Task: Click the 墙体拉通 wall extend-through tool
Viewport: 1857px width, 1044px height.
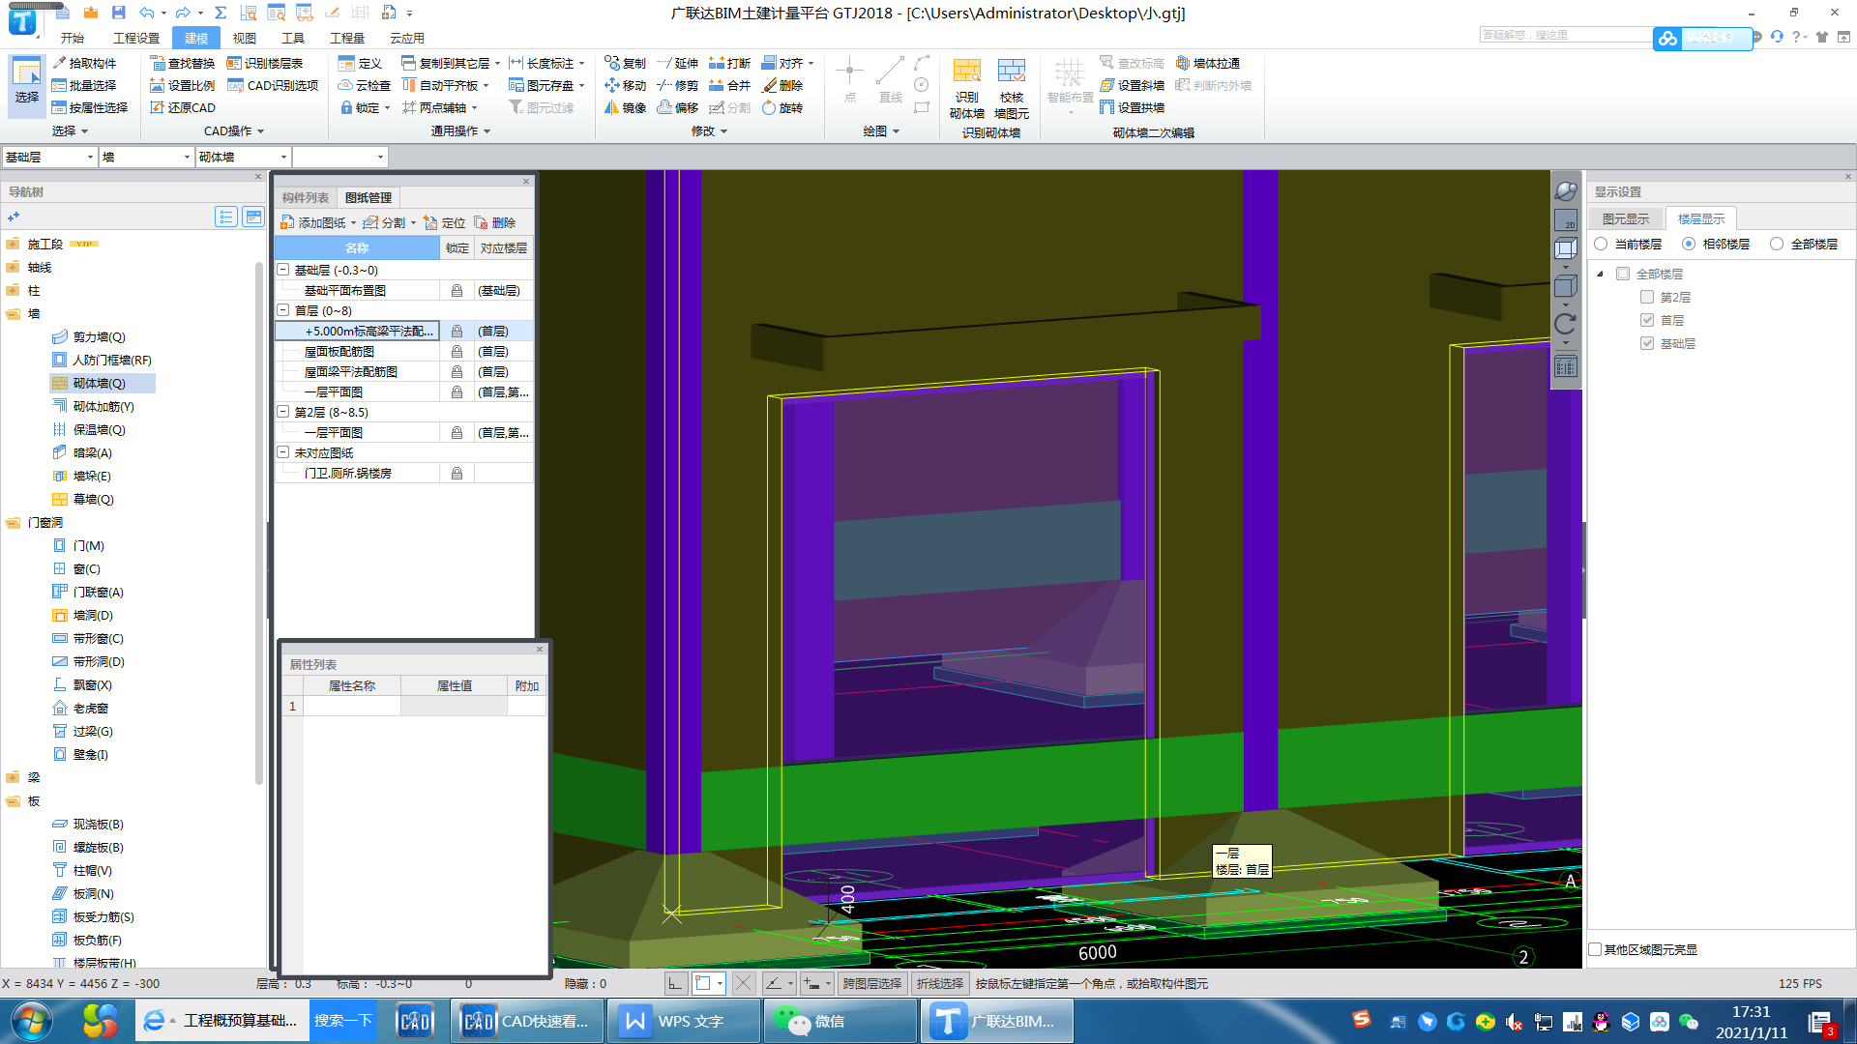Action: 1207,63
